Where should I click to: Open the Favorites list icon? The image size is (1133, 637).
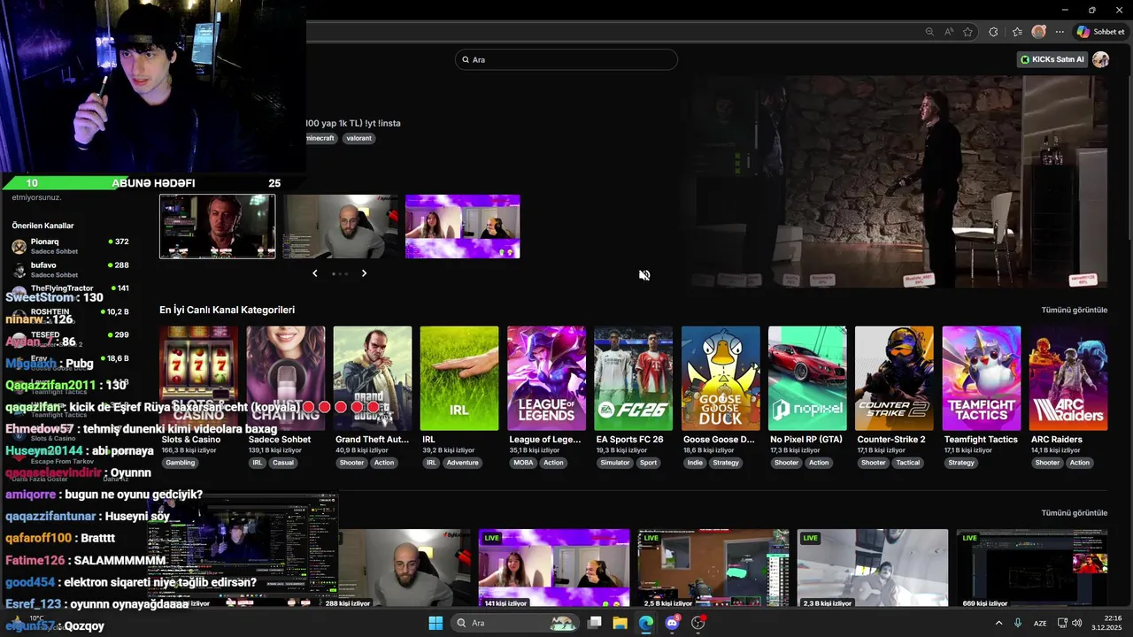[1017, 32]
